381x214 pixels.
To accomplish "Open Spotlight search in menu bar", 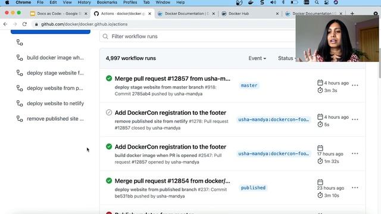I will click(317, 2).
